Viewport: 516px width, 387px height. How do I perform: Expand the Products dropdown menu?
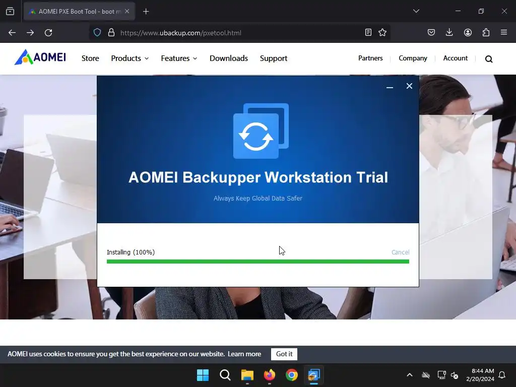click(x=130, y=58)
